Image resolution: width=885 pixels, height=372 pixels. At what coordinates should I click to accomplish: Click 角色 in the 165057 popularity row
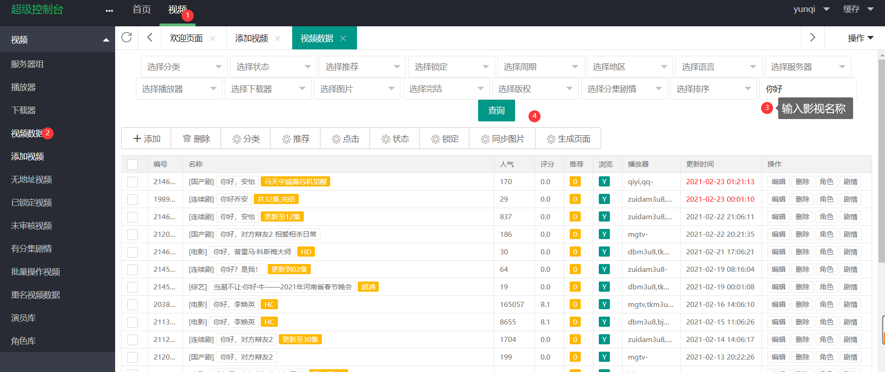826,305
